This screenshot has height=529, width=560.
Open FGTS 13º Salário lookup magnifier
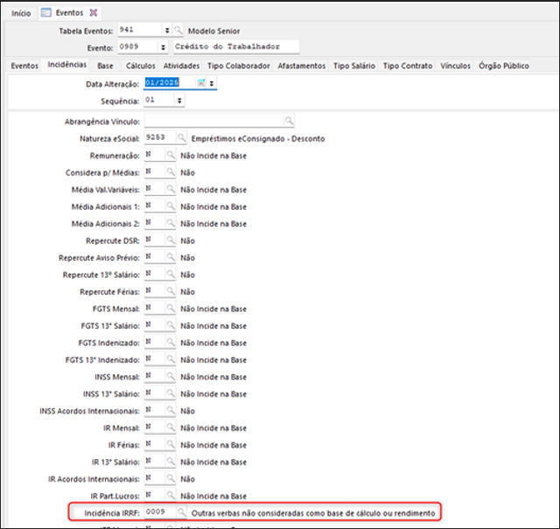pos(171,324)
